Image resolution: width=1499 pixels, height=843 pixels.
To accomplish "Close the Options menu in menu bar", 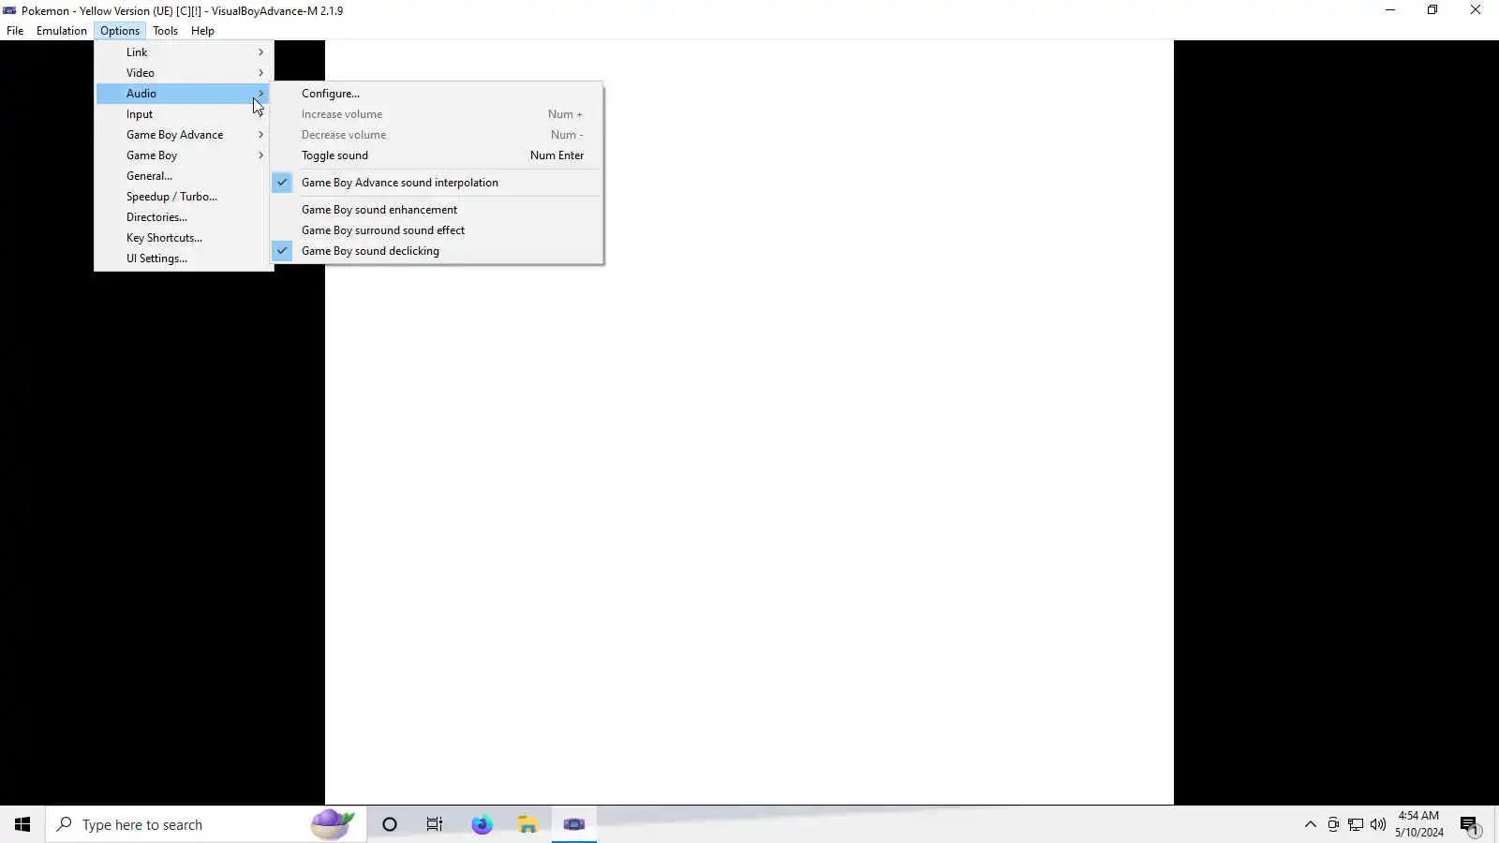I will [x=120, y=31].
